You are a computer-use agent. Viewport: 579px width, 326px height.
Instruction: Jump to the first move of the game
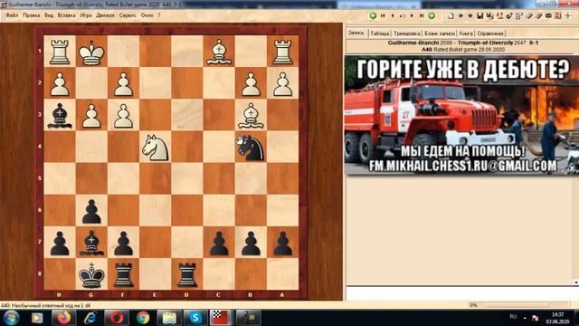click(383, 15)
